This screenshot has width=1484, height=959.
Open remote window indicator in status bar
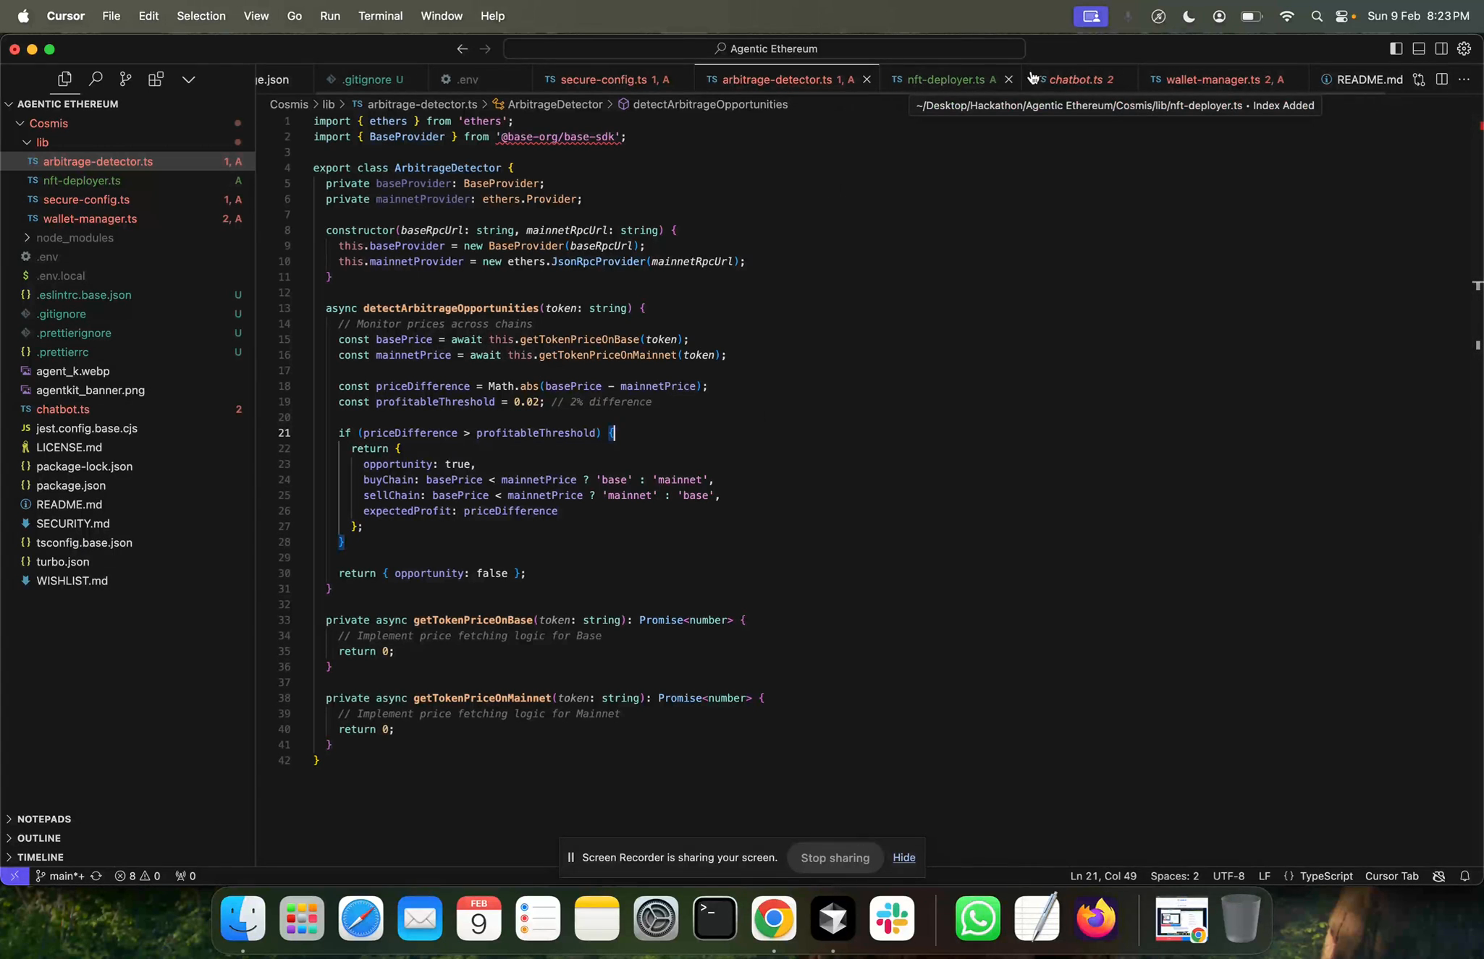(x=14, y=876)
